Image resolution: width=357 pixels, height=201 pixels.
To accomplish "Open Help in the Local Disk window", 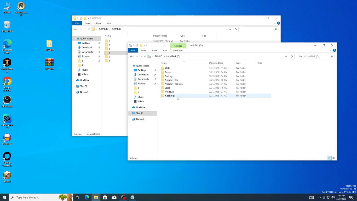I will pos(334,51).
